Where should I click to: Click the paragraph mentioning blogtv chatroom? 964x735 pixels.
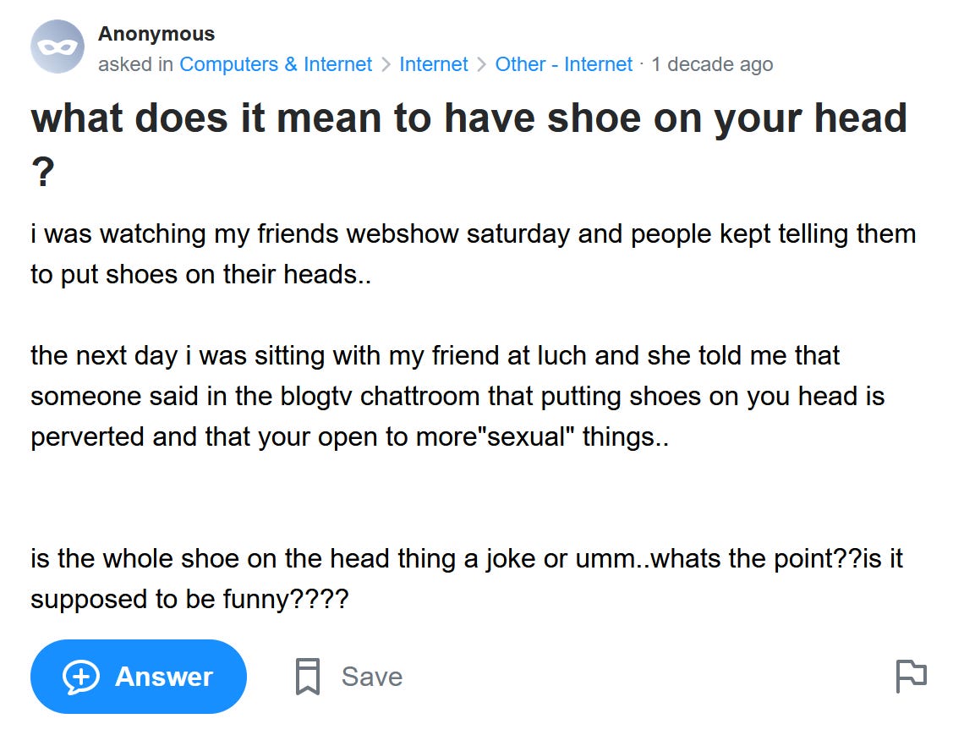click(457, 396)
